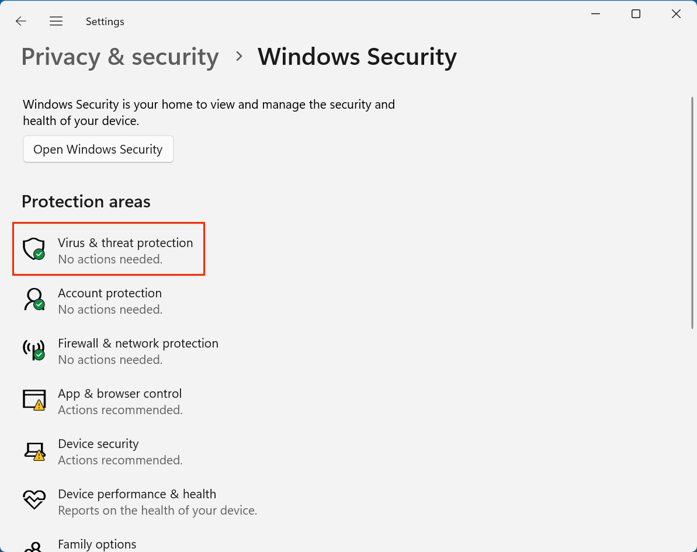Viewport: 697px width, 552px height.
Task: Maximize the Settings window
Action: [636, 14]
